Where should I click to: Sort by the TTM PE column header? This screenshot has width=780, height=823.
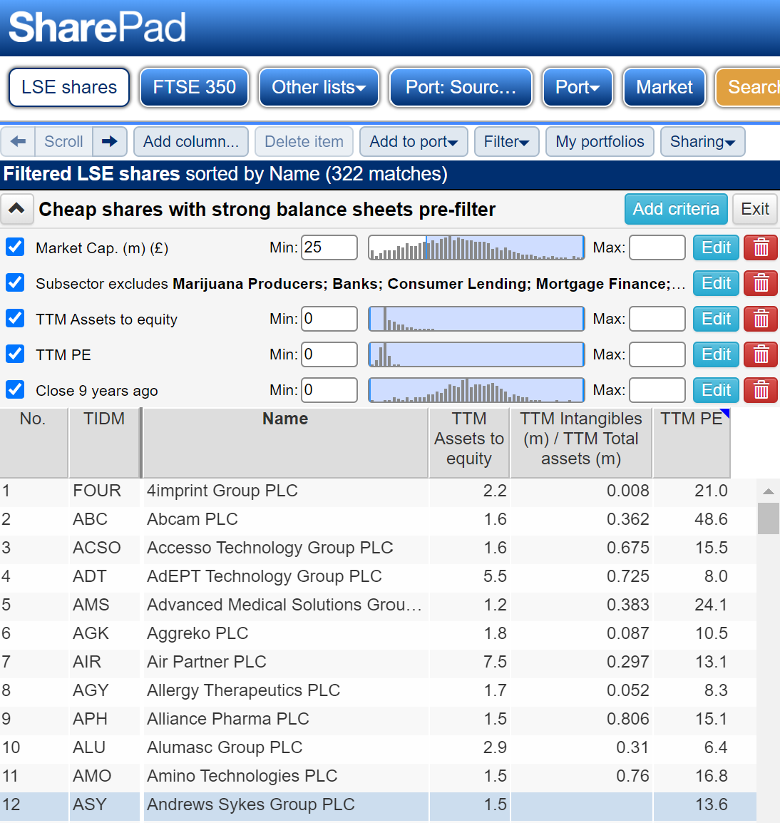pyautogui.click(x=692, y=443)
